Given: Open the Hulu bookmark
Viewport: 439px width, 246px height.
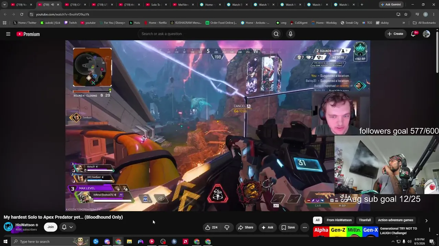Looking at the screenshot, I should click(x=134, y=23).
